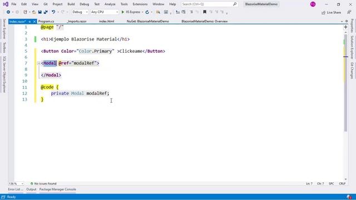This screenshot has width=356, height=200.
Task: Open the Debug menu
Action: 84,4
